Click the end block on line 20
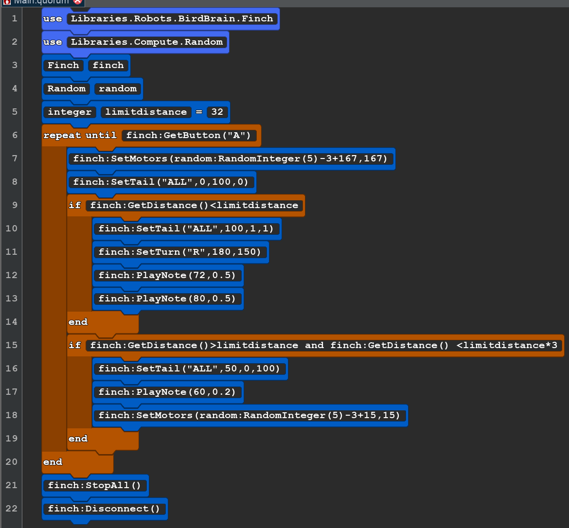 coord(53,462)
